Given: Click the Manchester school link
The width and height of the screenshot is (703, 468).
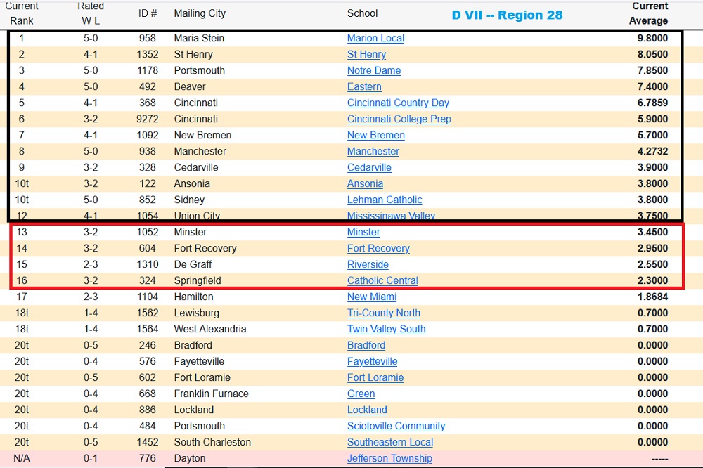Looking at the screenshot, I should pos(373,152).
